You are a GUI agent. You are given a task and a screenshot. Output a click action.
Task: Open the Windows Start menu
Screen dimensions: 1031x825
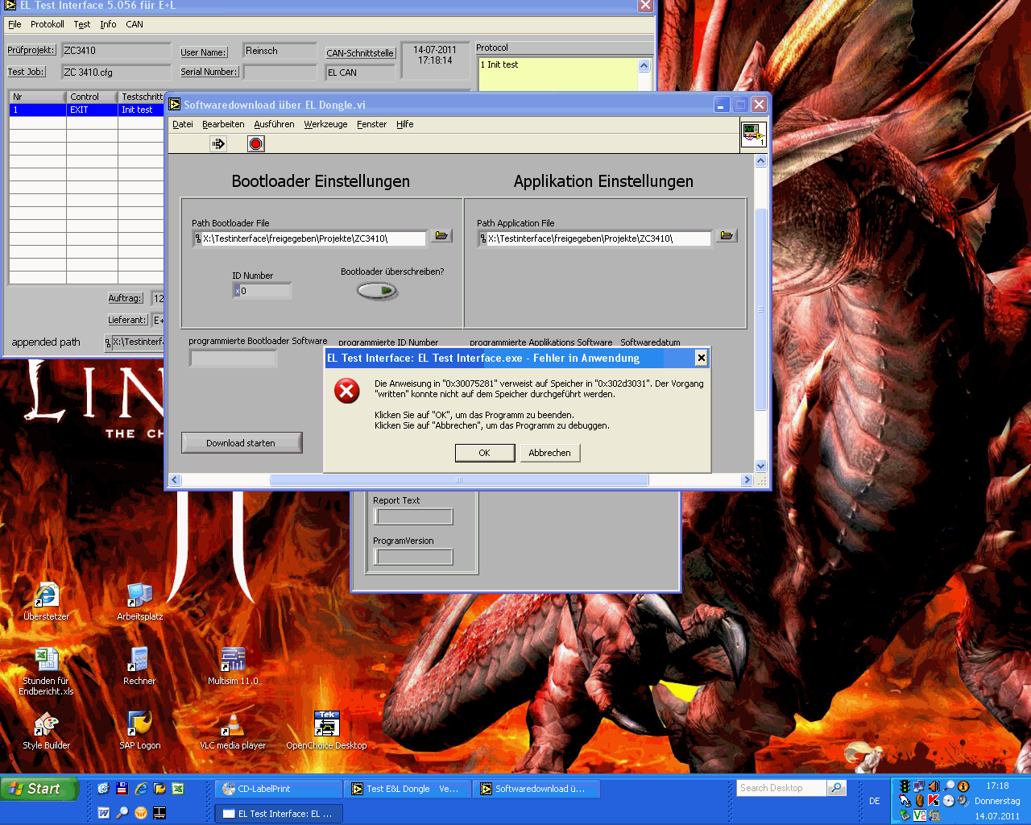click(39, 789)
